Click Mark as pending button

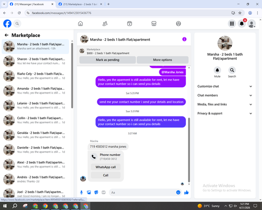pyautogui.click(x=107, y=60)
